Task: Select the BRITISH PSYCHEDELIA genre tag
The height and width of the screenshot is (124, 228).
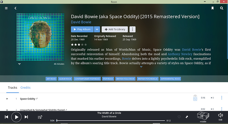Action: coord(148,79)
